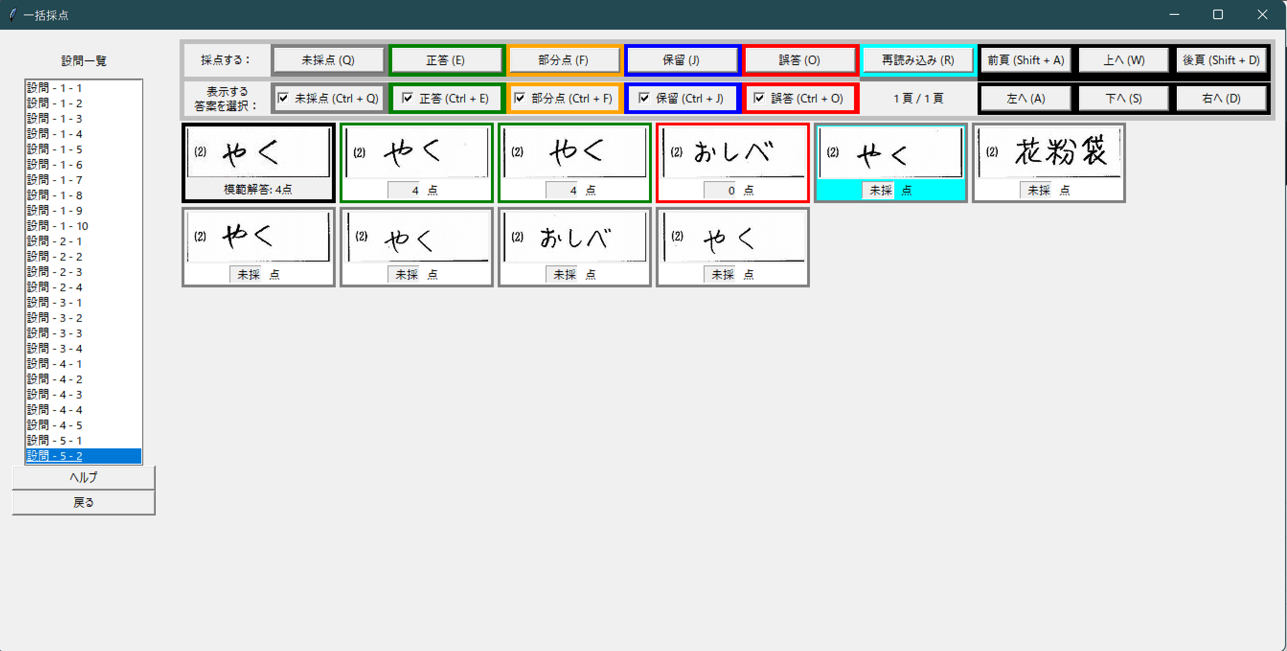The width and height of the screenshot is (1287, 651).
Task: Toggle the 正答 (Ctrl + E) checkbox
Action: tap(408, 98)
